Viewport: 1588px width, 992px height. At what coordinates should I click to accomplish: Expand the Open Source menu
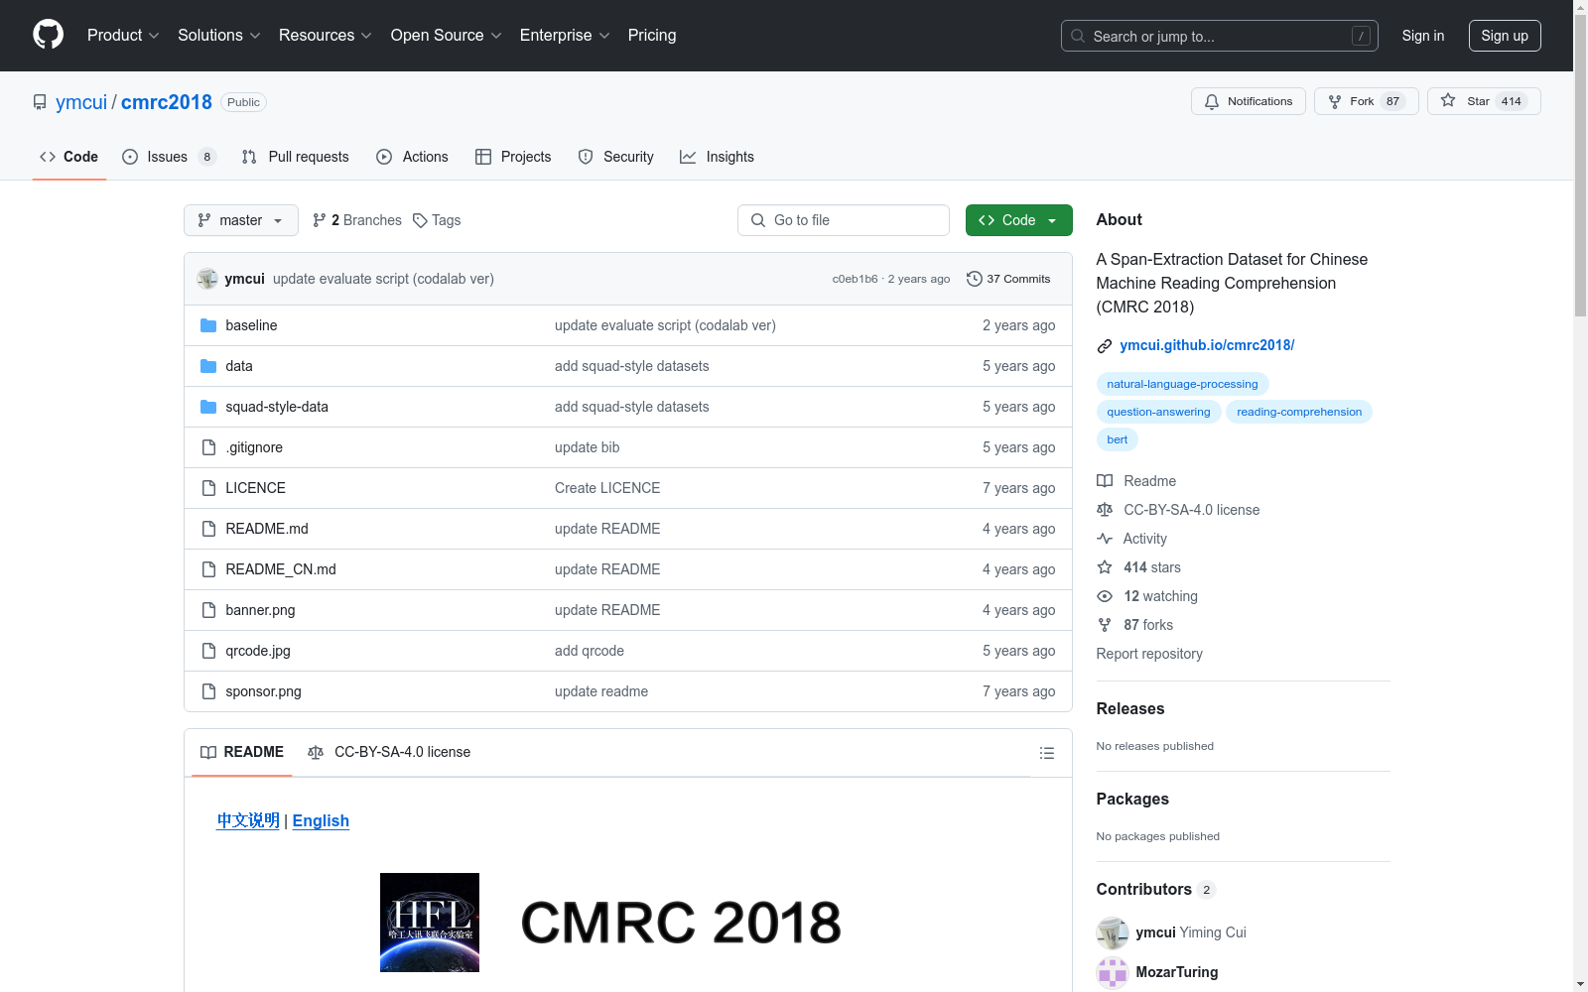(x=447, y=35)
